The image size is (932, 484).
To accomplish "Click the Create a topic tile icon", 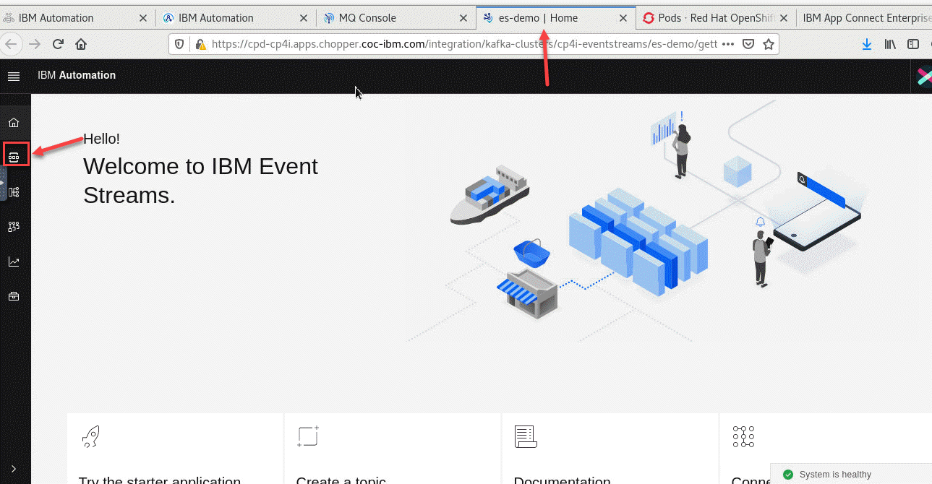I will (x=308, y=436).
